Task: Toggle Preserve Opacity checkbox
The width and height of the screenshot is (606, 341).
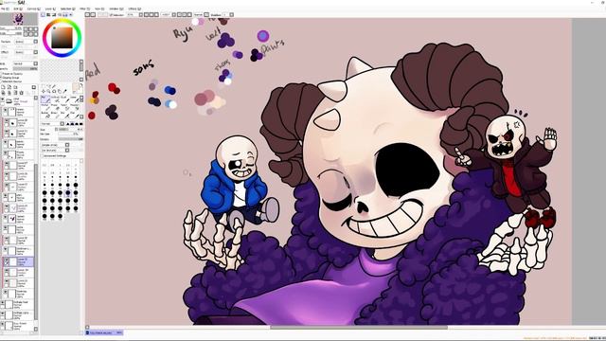Action: (x=1, y=74)
